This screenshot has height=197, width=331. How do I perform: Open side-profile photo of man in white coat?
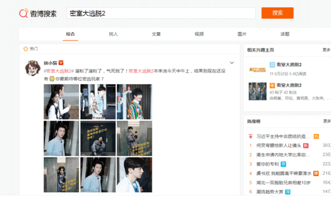tap(135, 174)
